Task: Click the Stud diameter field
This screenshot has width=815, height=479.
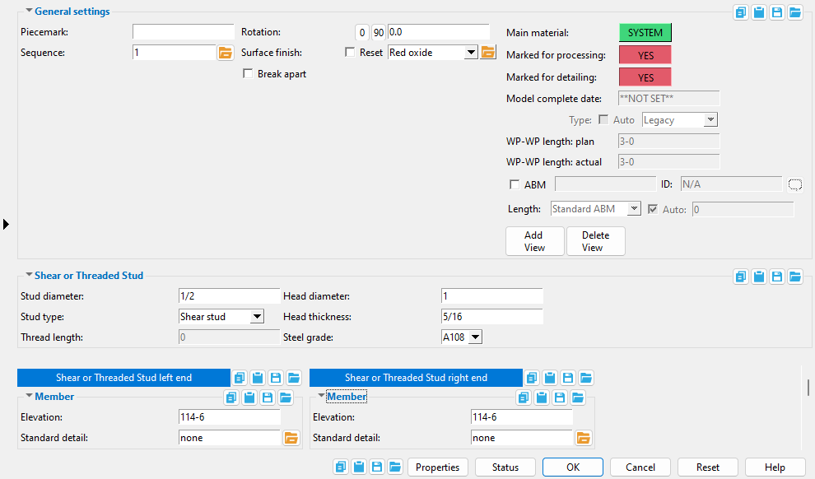Action: (229, 296)
